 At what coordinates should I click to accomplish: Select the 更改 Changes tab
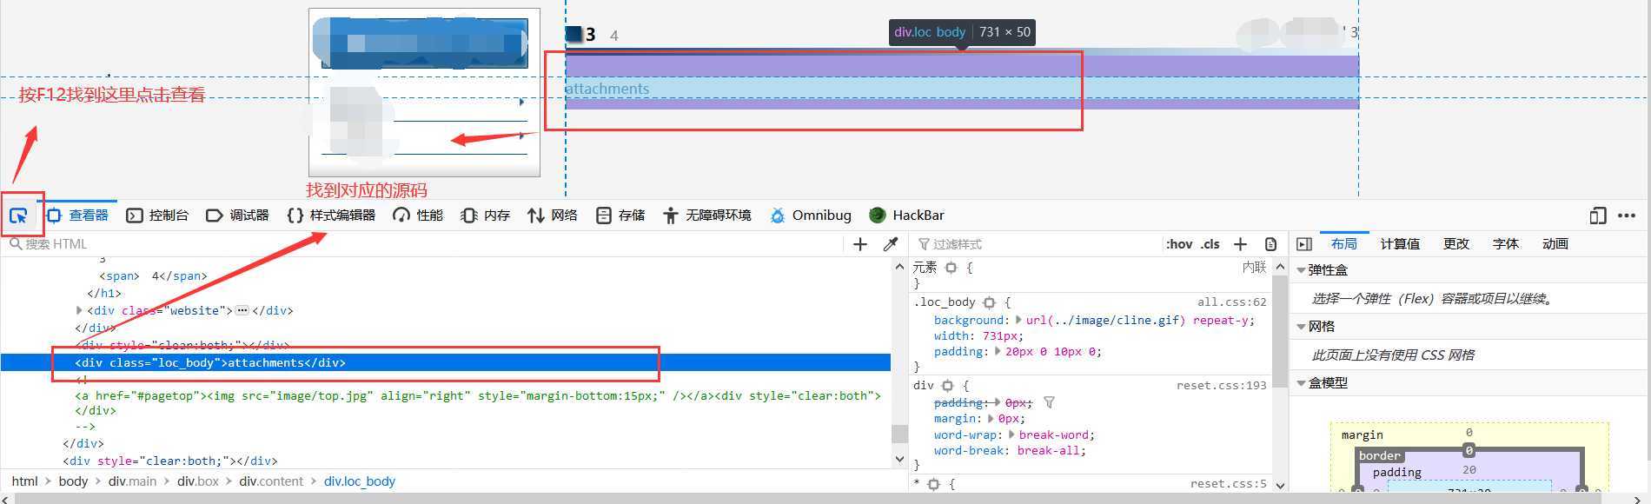coord(1456,244)
